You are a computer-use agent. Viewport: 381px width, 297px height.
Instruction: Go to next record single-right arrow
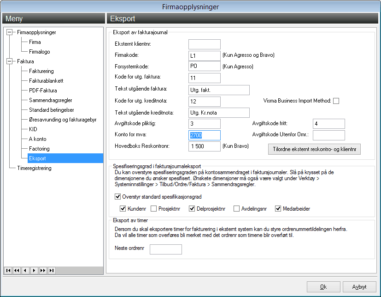(x=34, y=270)
